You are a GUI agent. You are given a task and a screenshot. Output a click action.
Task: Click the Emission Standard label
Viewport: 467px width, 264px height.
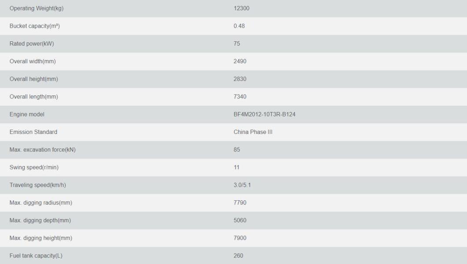[x=33, y=132]
